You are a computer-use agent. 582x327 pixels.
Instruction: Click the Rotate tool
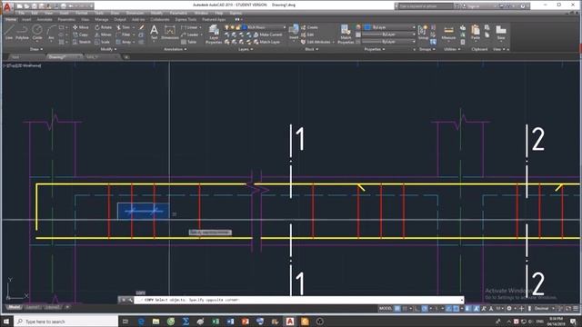[x=103, y=27]
